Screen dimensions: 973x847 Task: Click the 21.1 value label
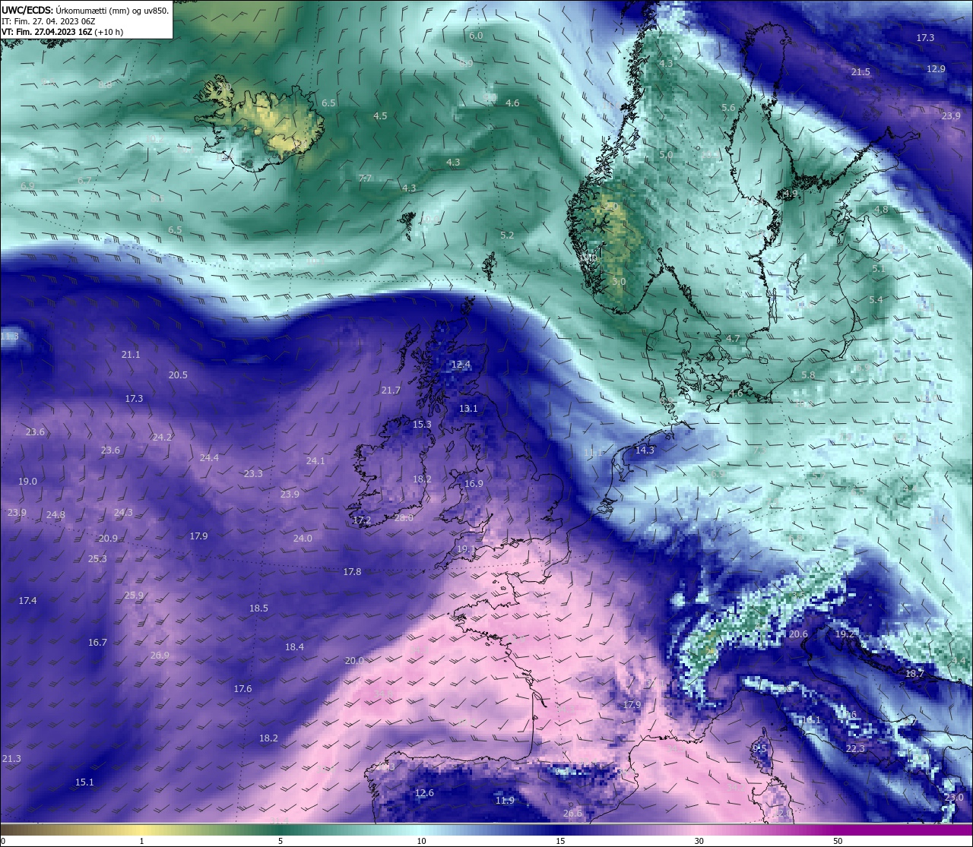click(x=131, y=354)
